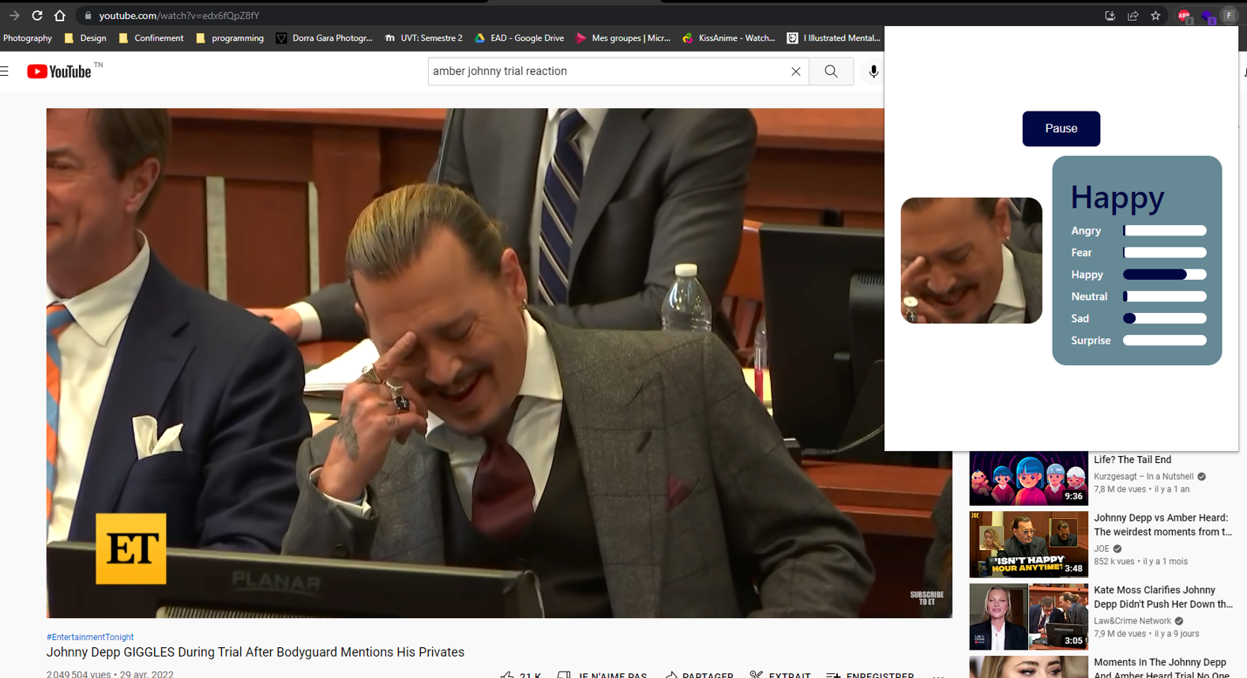
Task: Click the ENREGISTRER label
Action: pos(880,675)
